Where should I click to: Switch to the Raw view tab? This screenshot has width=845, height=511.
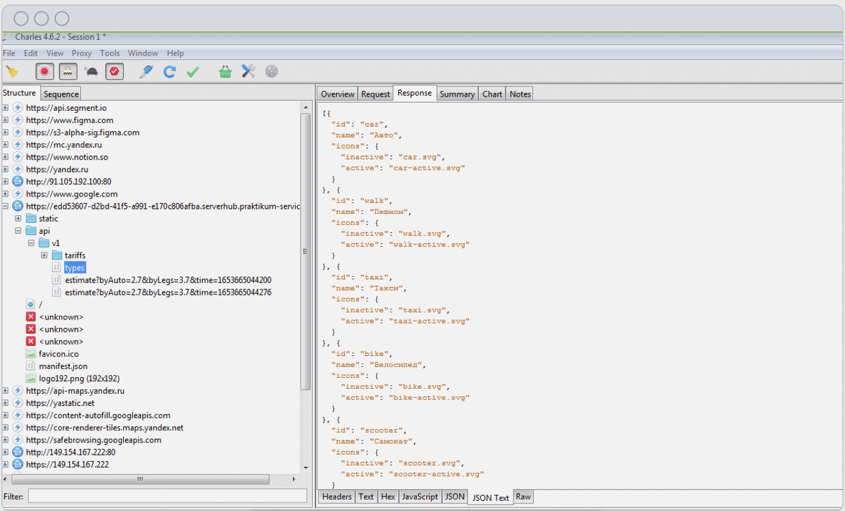(x=523, y=496)
